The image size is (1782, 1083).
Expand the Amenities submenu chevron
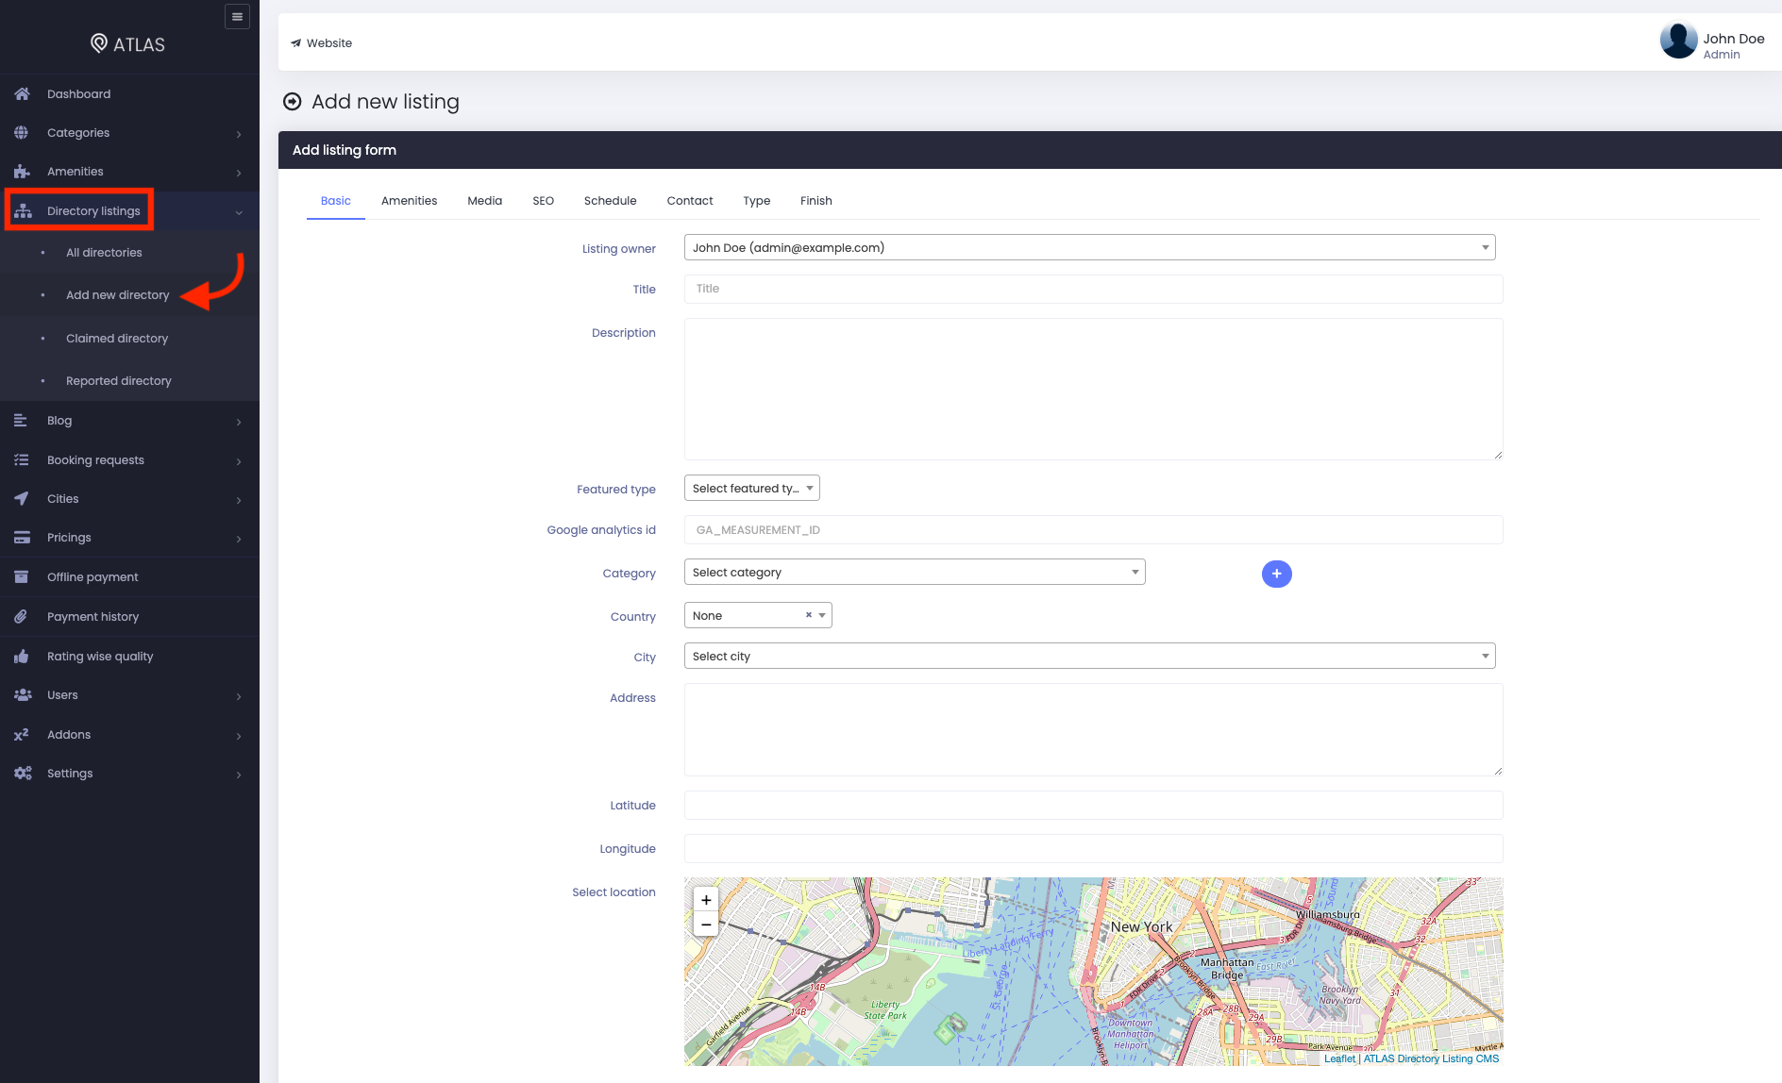pos(239,173)
